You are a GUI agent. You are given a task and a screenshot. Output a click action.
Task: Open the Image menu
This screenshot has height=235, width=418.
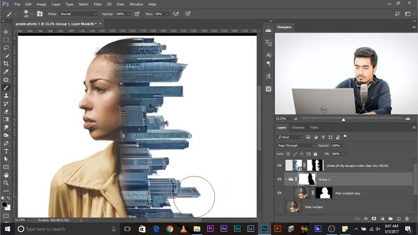41,5
